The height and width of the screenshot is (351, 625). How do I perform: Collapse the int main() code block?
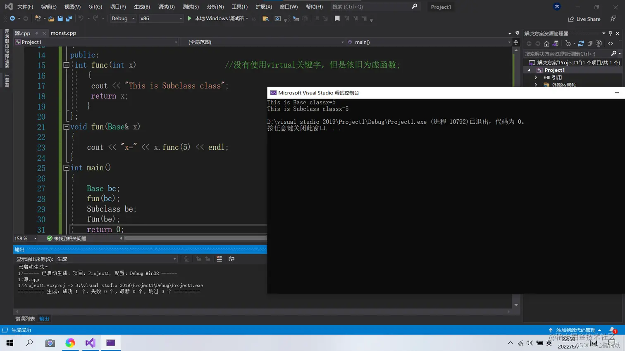[x=66, y=168]
